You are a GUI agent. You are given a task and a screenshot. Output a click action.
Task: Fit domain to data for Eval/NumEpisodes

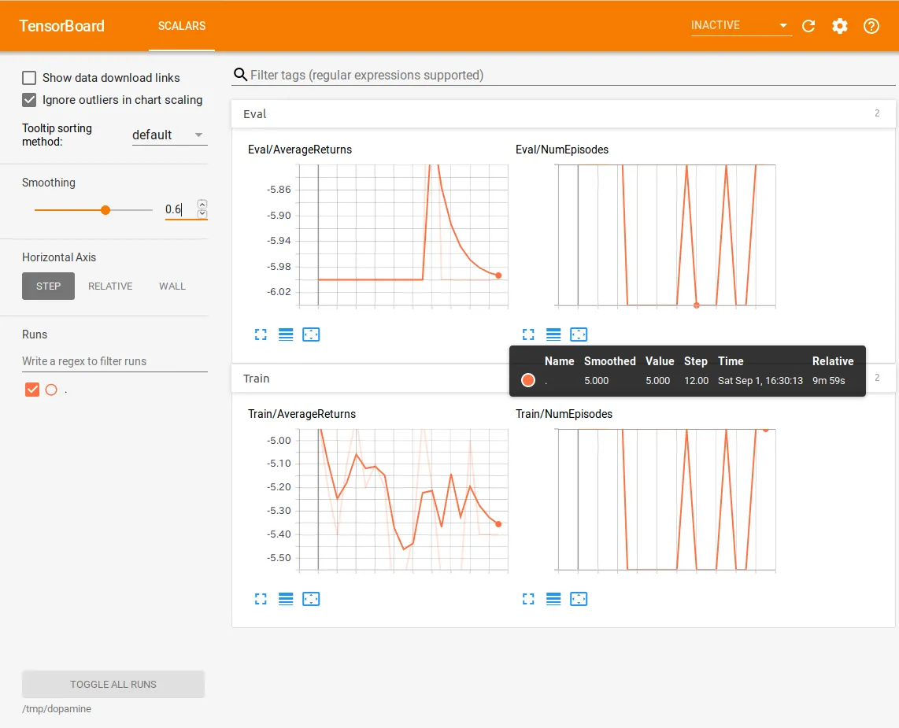pyautogui.click(x=579, y=334)
